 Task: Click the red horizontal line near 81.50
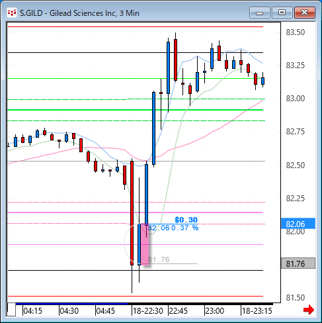[x=136, y=297]
